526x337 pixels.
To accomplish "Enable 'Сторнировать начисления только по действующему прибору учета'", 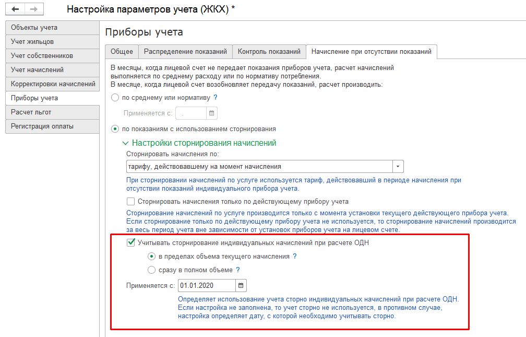I will [x=131, y=202].
